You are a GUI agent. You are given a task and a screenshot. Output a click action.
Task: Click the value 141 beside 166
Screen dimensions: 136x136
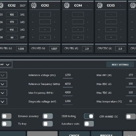tap(22, 15)
